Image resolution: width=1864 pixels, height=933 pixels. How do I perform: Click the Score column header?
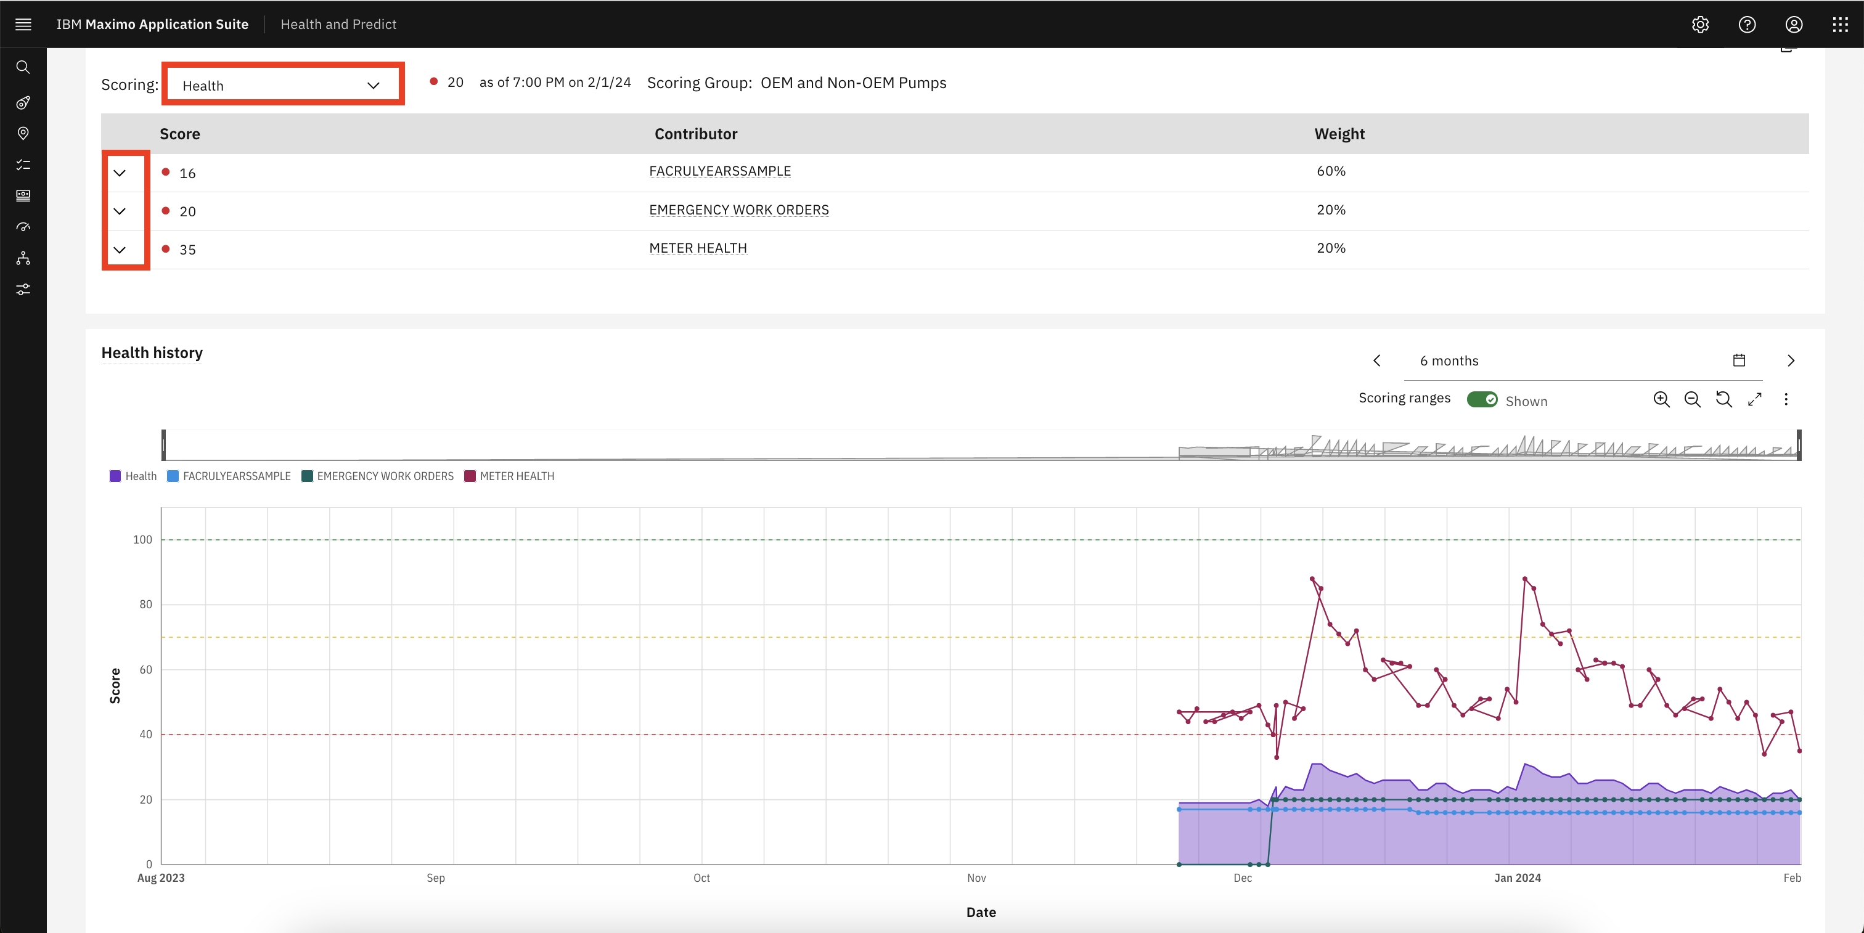point(179,134)
